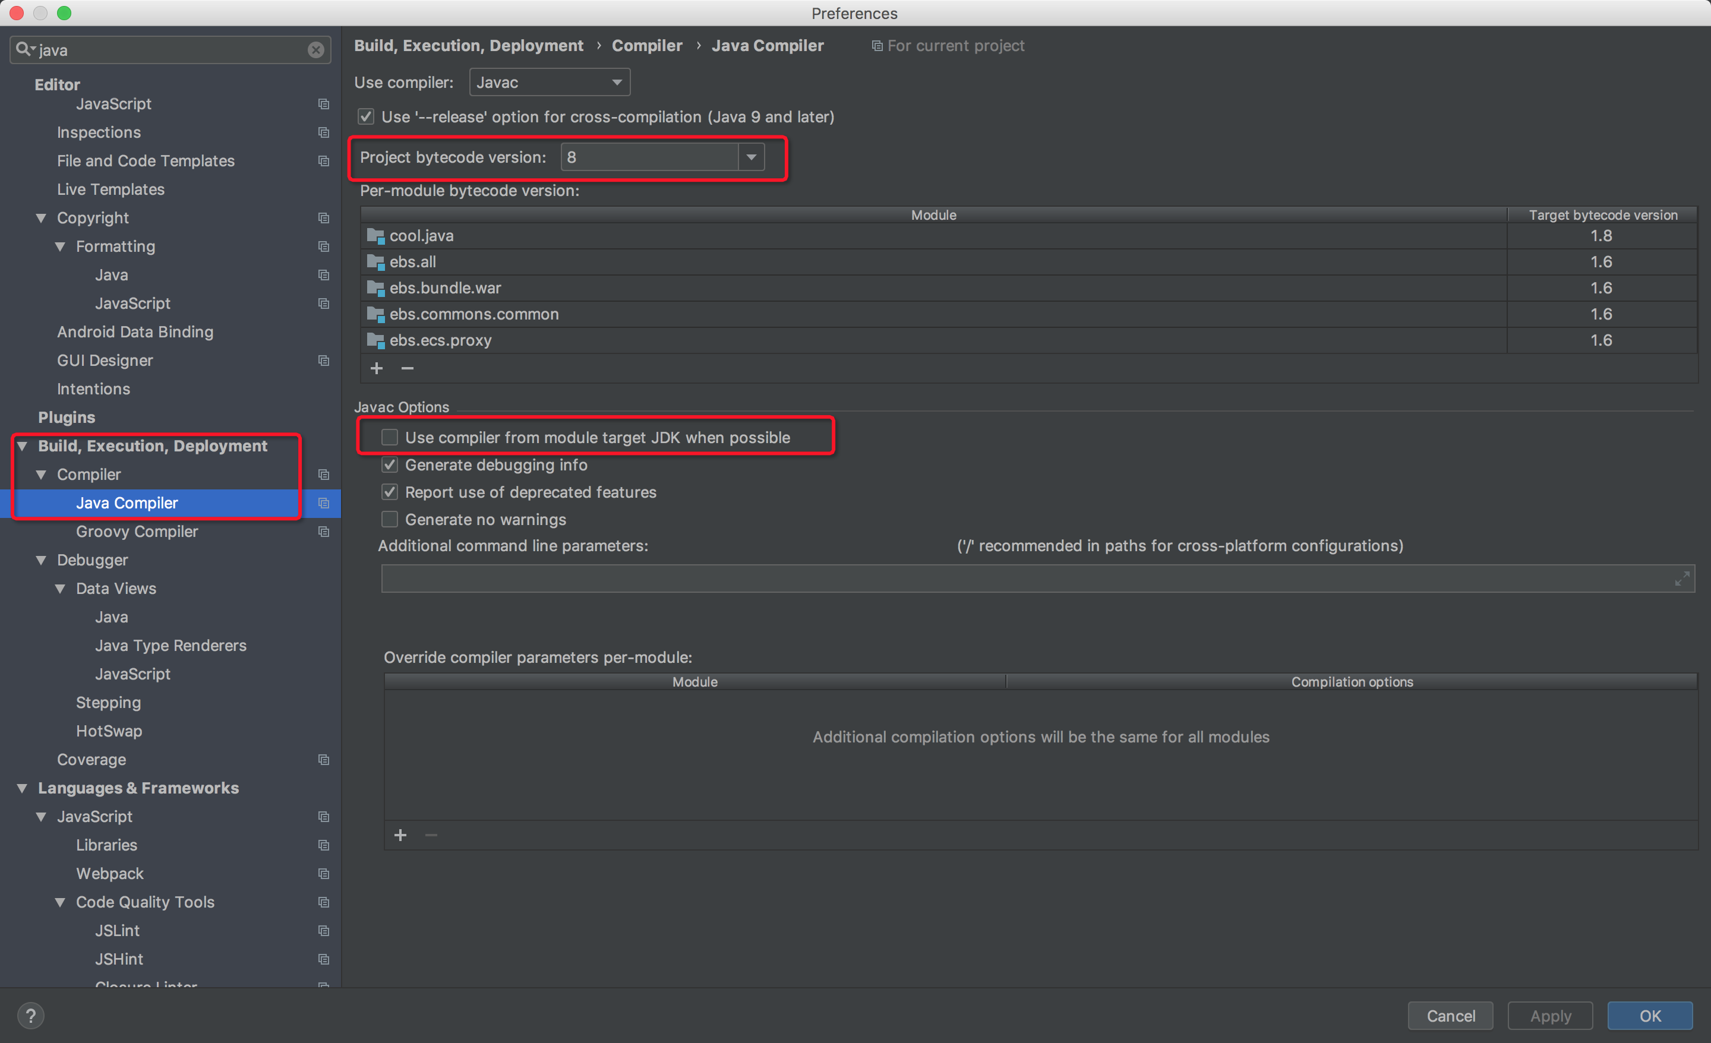This screenshot has width=1711, height=1043.
Task: Clear the java search query
Action: click(x=316, y=49)
